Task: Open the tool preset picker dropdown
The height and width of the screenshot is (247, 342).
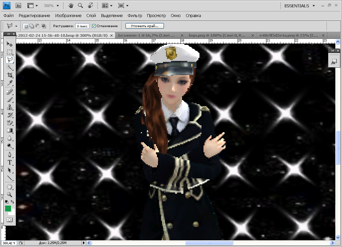Action: point(16,26)
